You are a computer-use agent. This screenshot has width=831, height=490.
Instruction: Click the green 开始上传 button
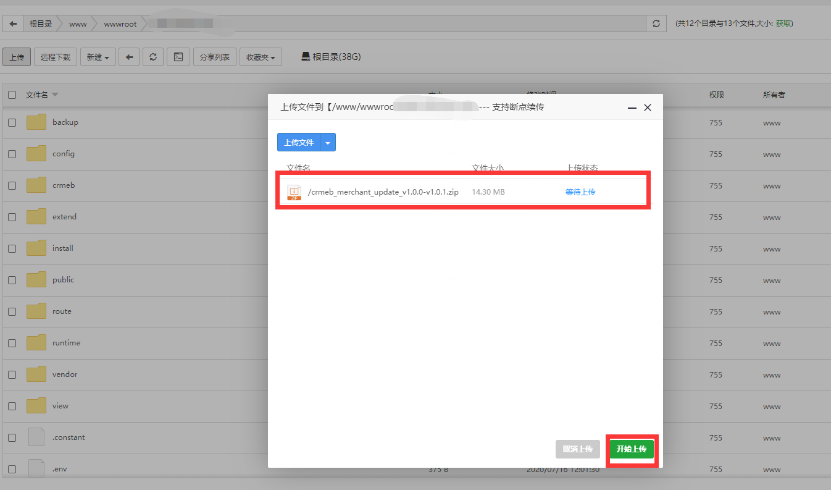(x=631, y=449)
